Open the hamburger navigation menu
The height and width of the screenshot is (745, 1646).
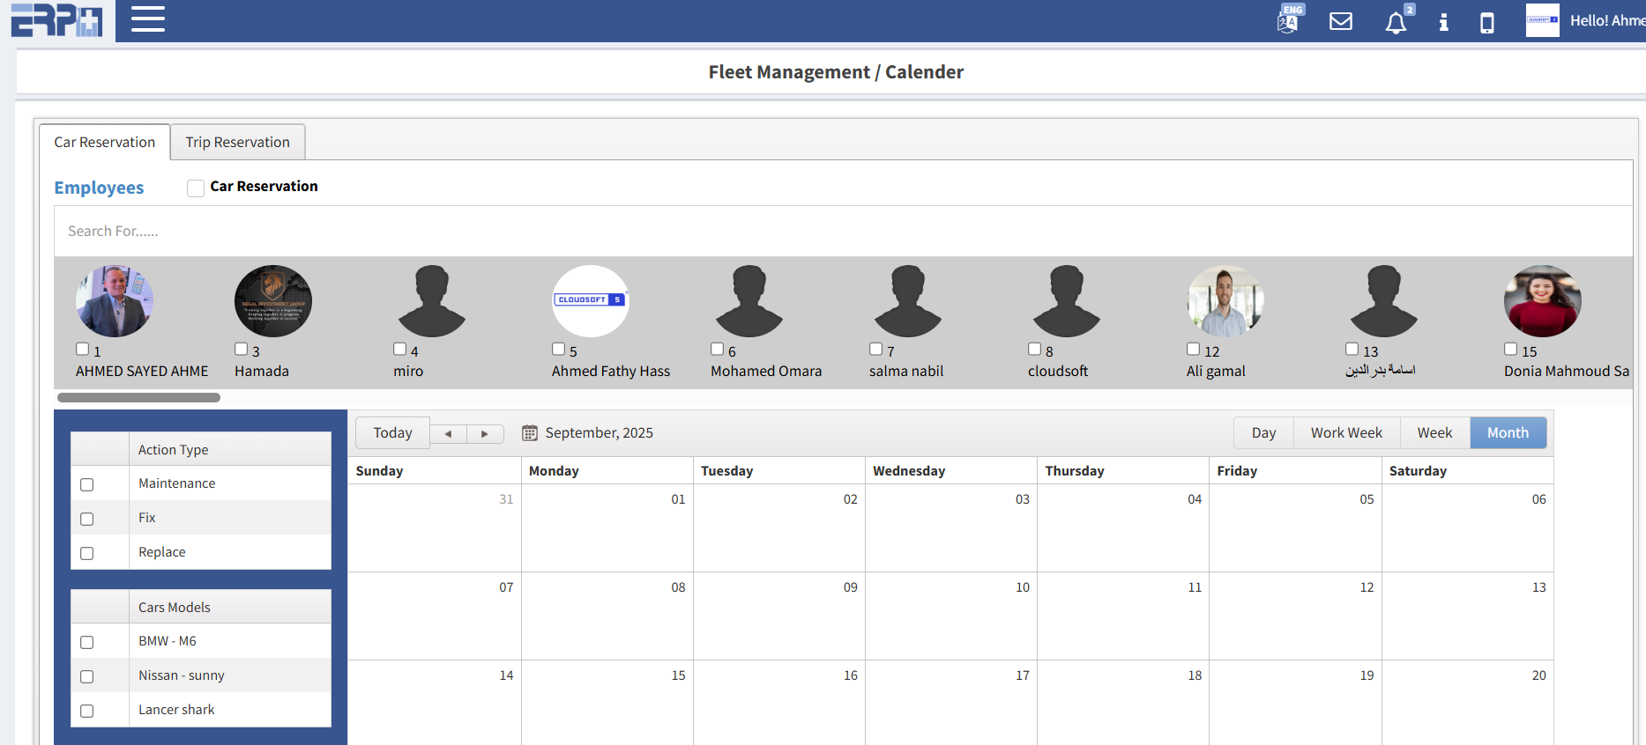point(148,19)
